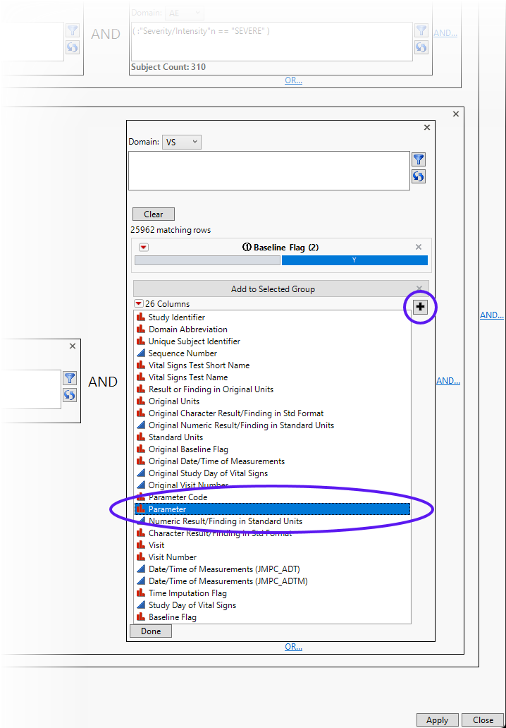The height and width of the screenshot is (728, 506).
Task: Click the greyed refresh icon beside the SEVERE filter
Action: (x=421, y=47)
